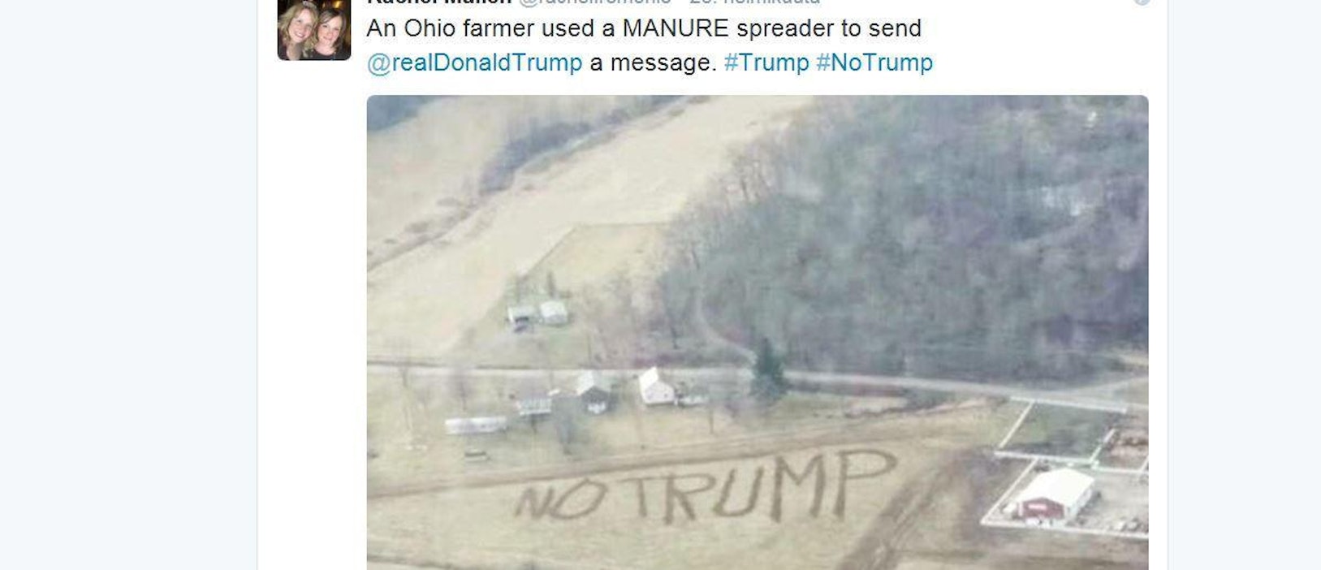Click the evergreen tree beside the road

coord(767,370)
